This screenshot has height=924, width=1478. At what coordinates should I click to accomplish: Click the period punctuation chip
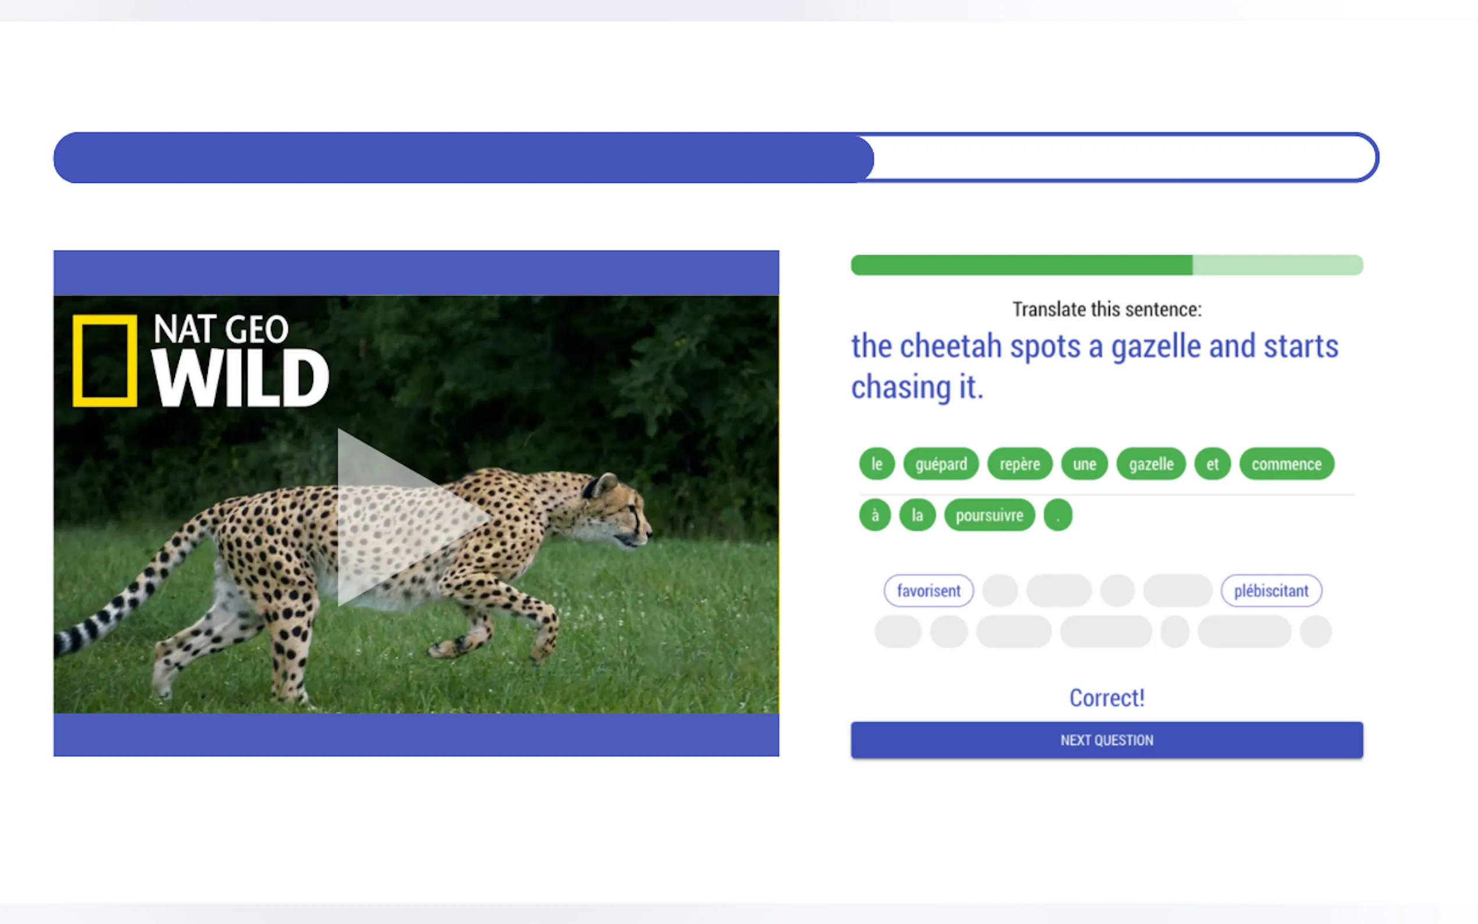click(x=1058, y=515)
